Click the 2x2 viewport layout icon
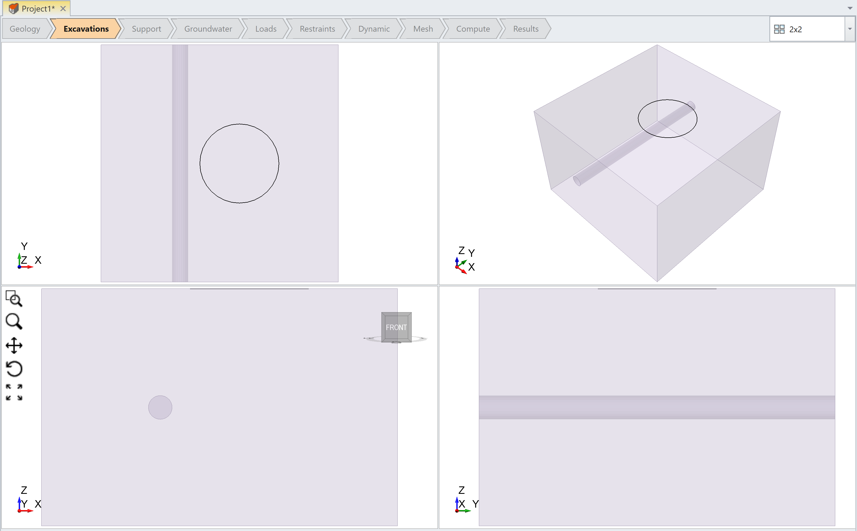Screen dimensions: 857x531 779,29
